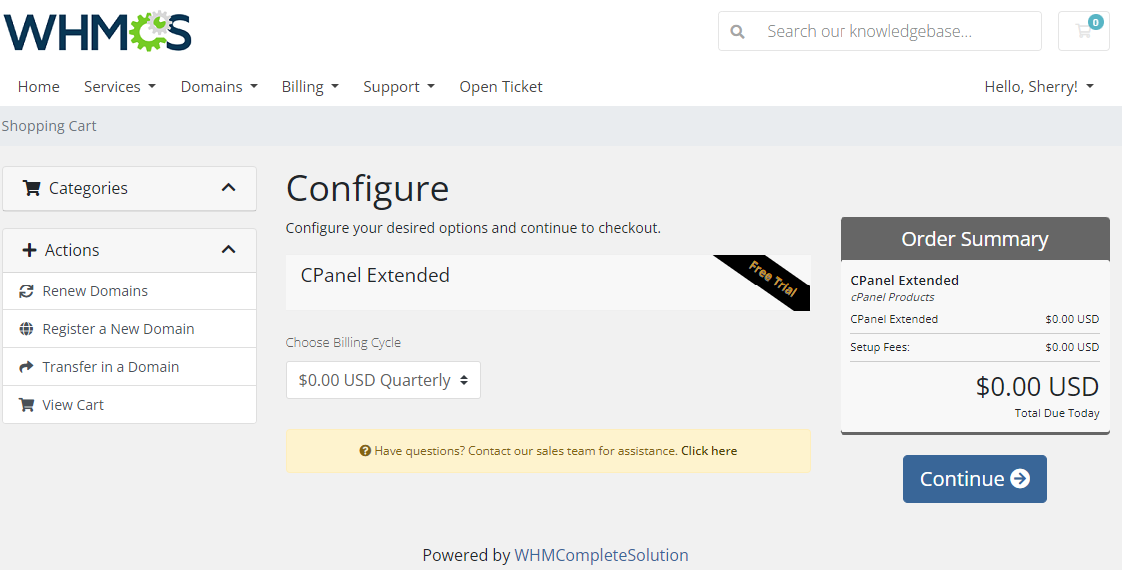The image size is (1122, 570).
Task: Collapse the Categories panel chevron
Action: [x=228, y=188]
